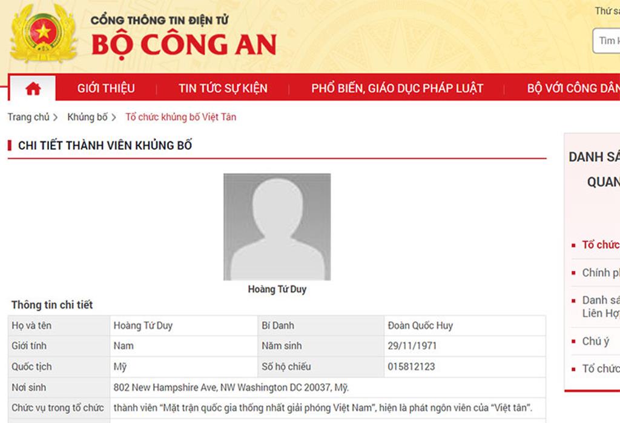Open the TIN TỨC SỰ KIỆN menu
The height and width of the screenshot is (423, 620).
[x=223, y=88]
